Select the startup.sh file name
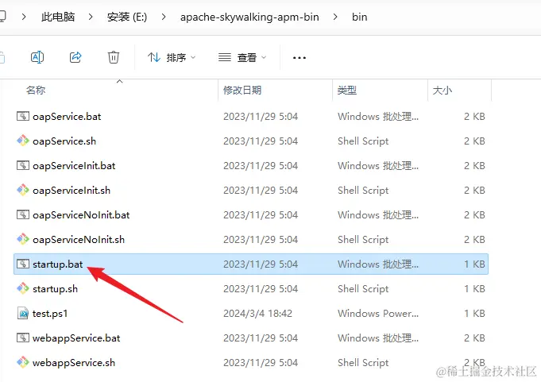This screenshot has width=541, height=382. tap(55, 289)
